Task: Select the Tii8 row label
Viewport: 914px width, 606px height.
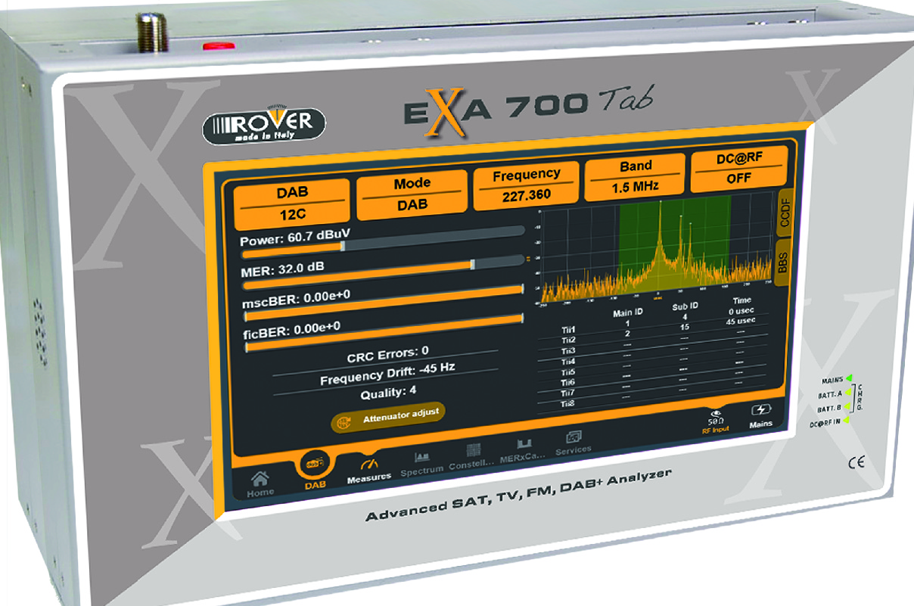Action: tap(568, 405)
